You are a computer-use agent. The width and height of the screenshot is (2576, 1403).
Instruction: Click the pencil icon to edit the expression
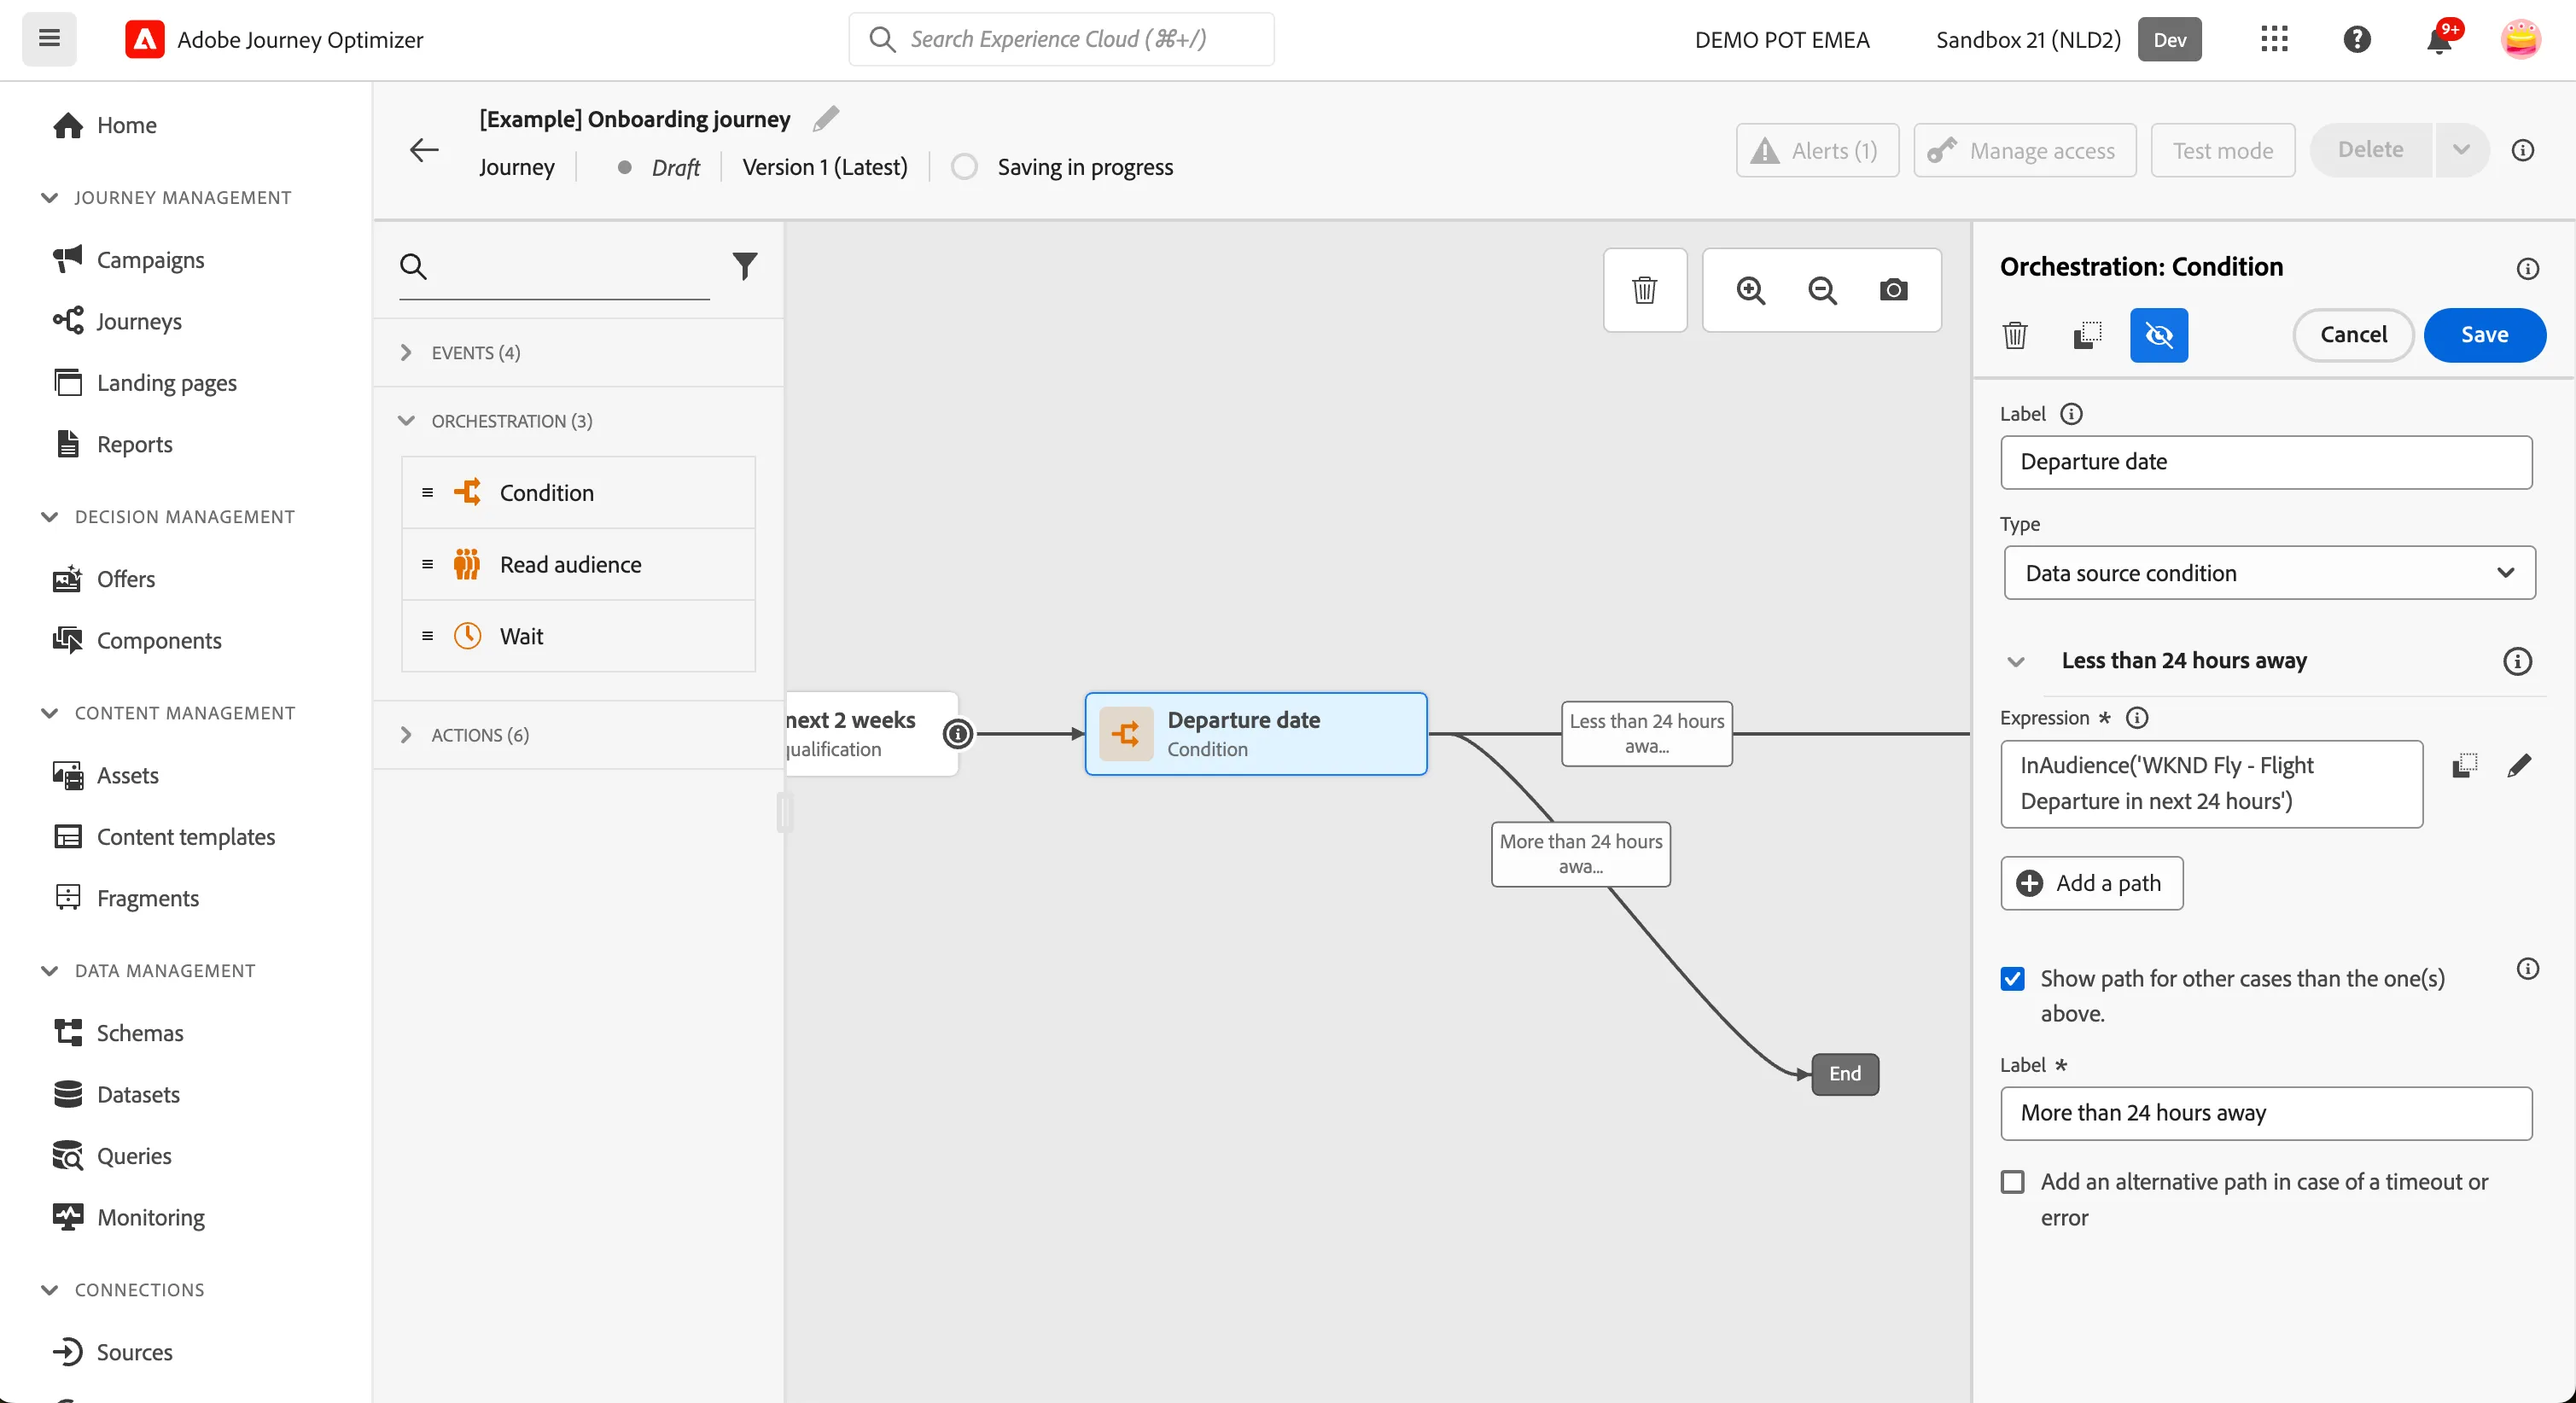(x=2519, y=766)
